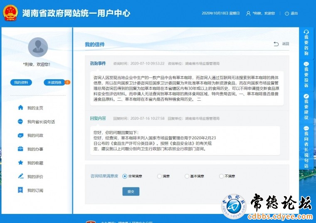Viewport: 316px width, 223px height.
Task: Click the 我的问政 message icon
Action: (x=20, y=135)
